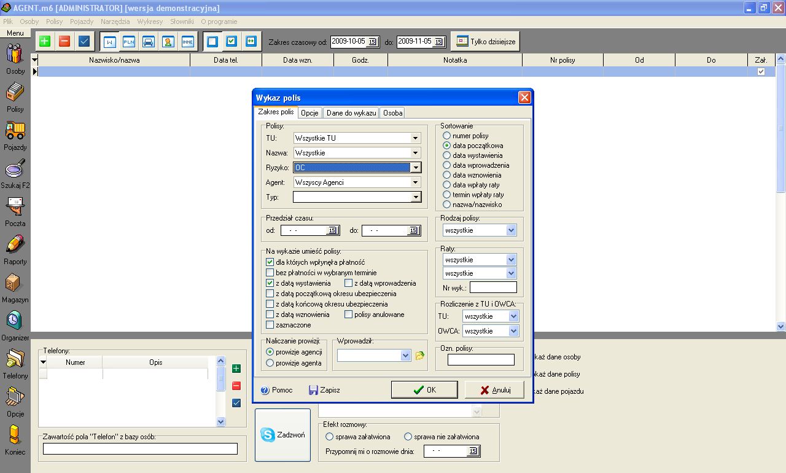
Task: Open the Polisy icon in the left sidebar
Action: tap(15, 97)
